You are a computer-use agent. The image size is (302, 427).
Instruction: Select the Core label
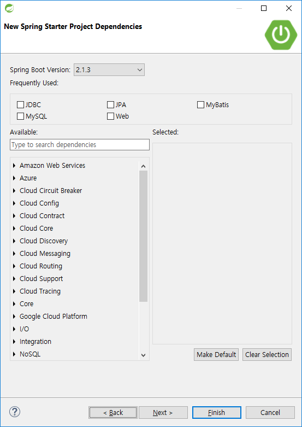[x=26, y=303]
